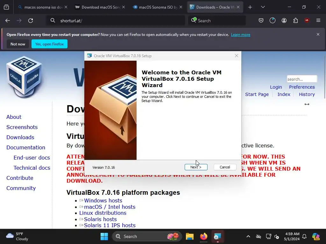Switch to macOS Sonoma ISO by tab
This screenshot has height=244, width=326.
coord(157,7)
